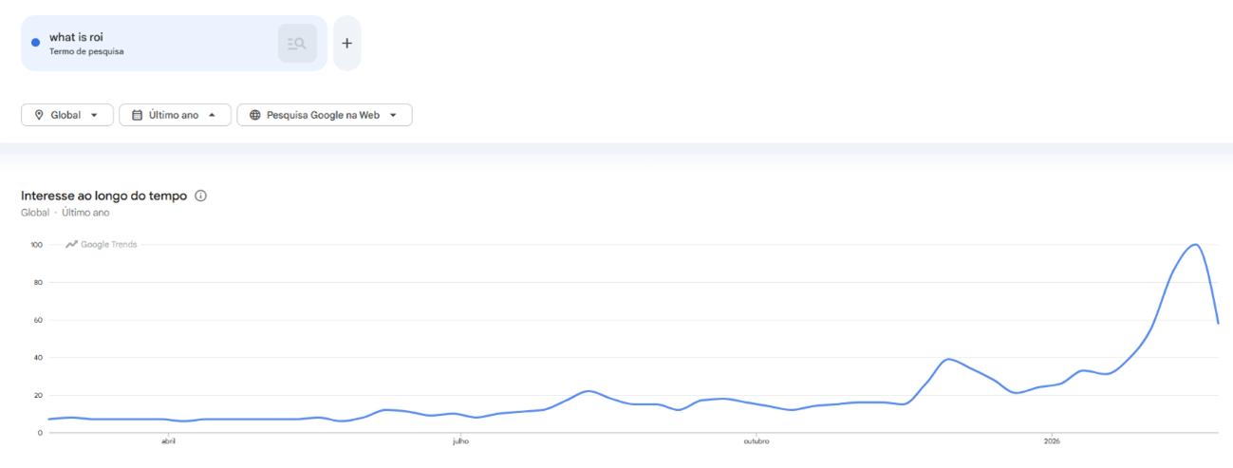Select the abril marker on the time axis
This screenshot has height=468, width=1233.
pos(168,441)
